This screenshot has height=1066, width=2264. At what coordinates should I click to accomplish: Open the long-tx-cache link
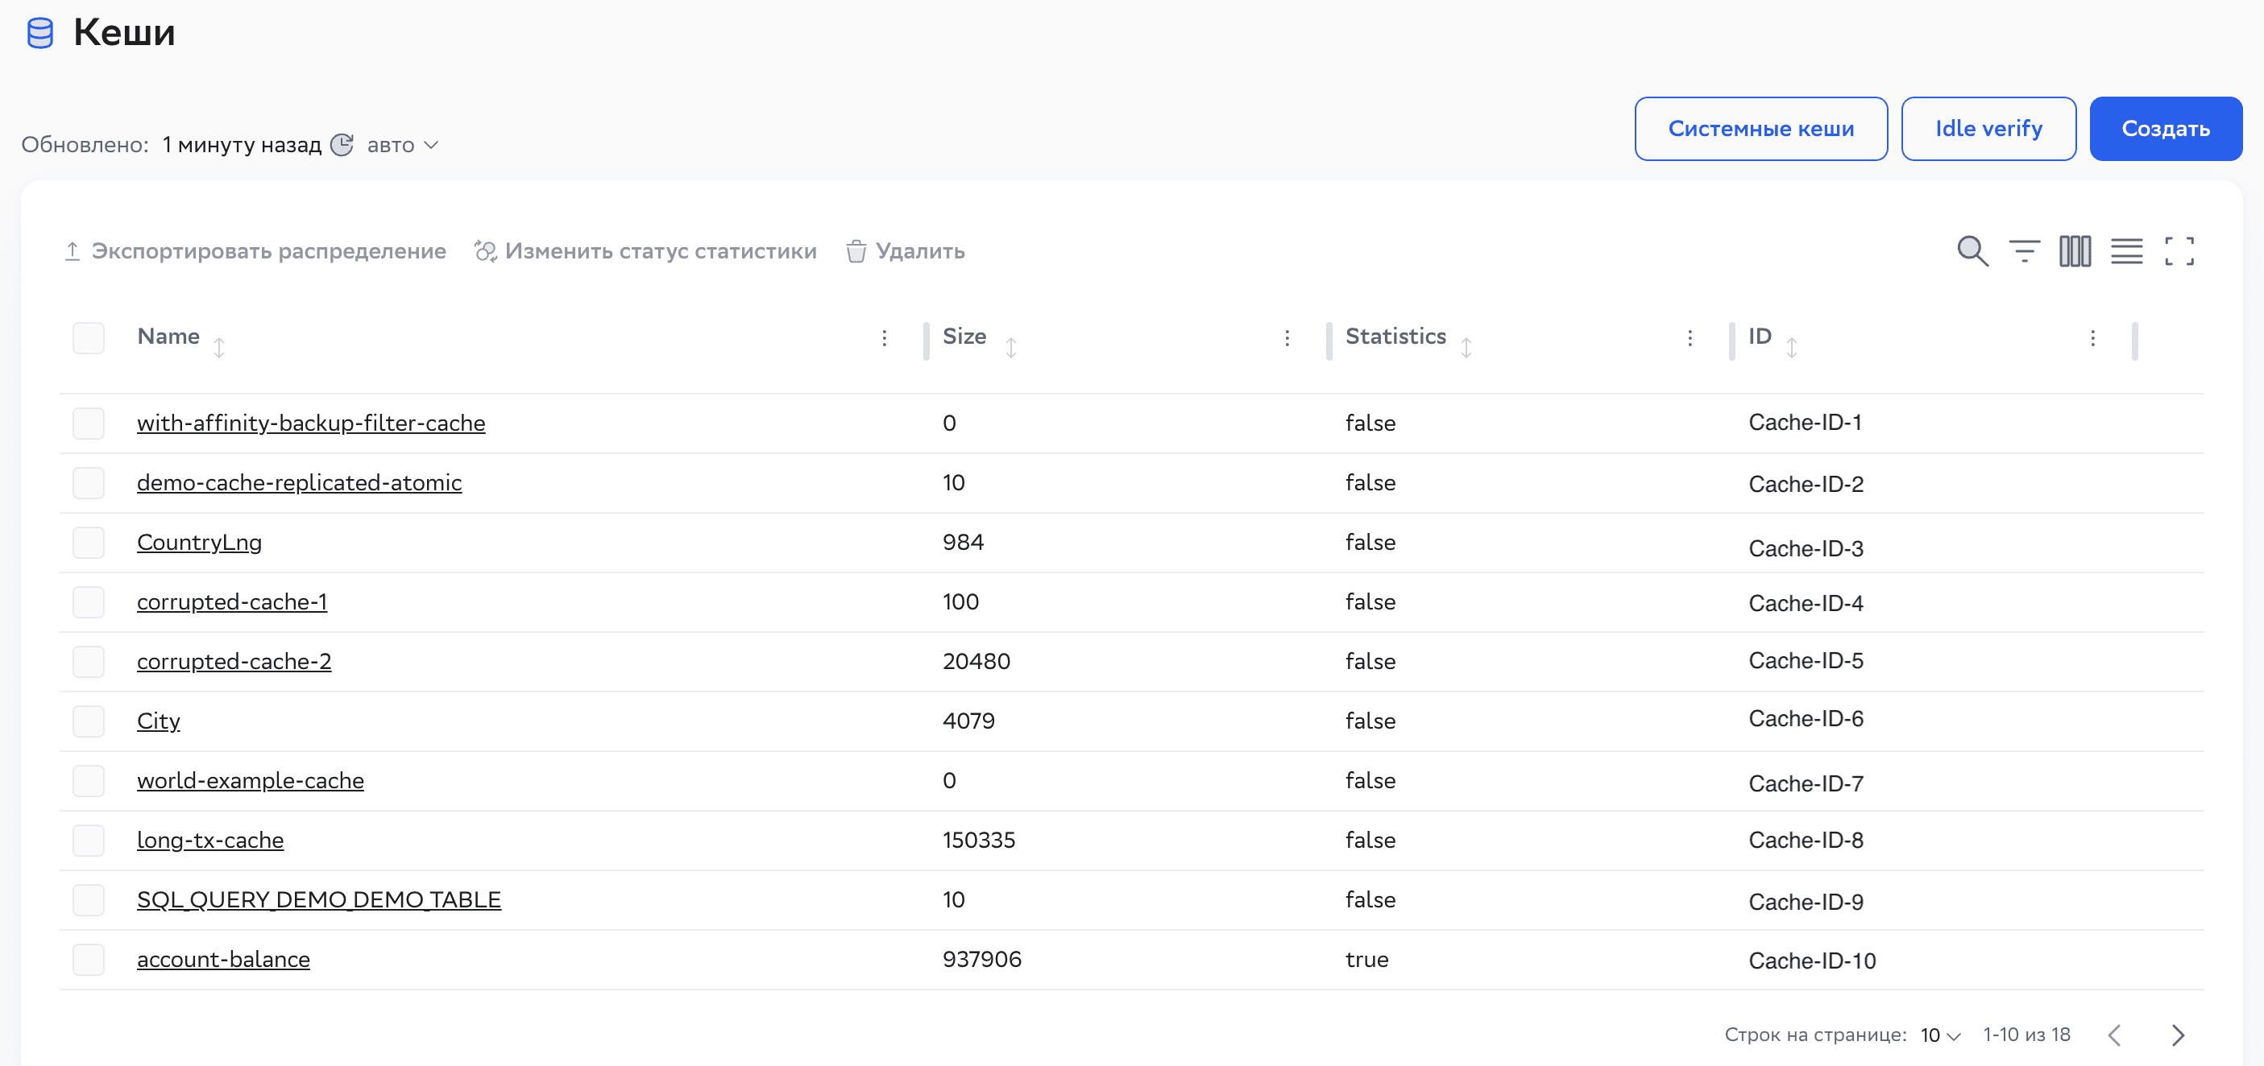210,841
